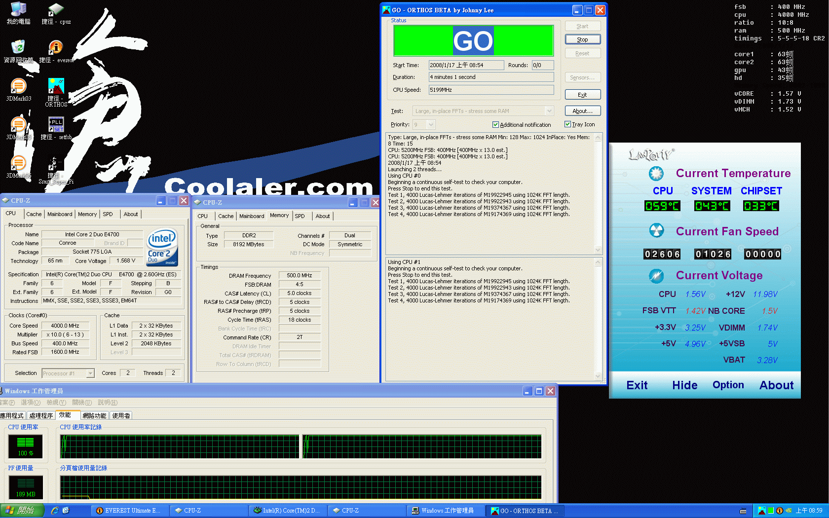Click the orange EVEREST info tray icon
829x518 pixels.
pos(780,511)
